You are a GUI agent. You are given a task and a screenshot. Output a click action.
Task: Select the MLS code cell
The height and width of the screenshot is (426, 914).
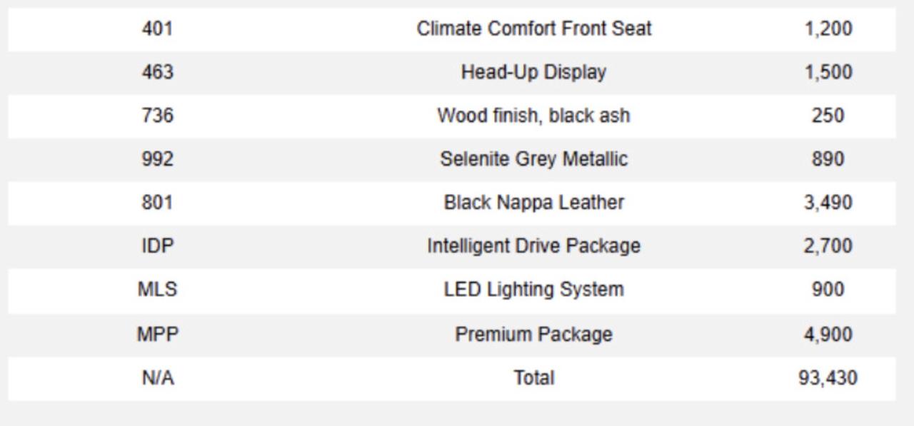click(157, 290)
